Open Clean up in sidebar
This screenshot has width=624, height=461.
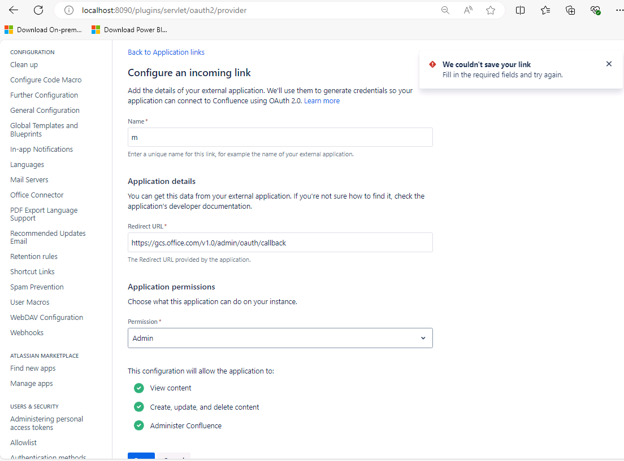pyautogui.click(x=24, y=65)
